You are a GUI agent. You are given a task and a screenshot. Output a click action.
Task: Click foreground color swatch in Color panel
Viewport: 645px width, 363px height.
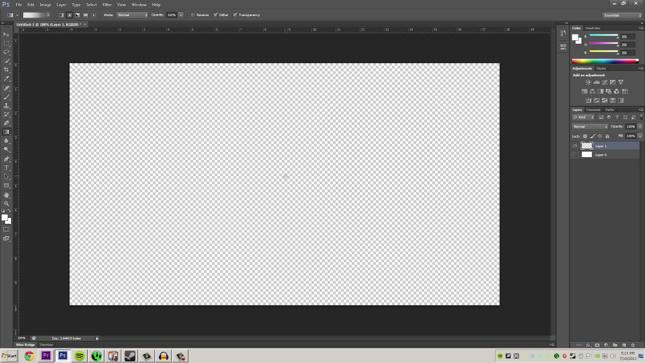[575, 37]
